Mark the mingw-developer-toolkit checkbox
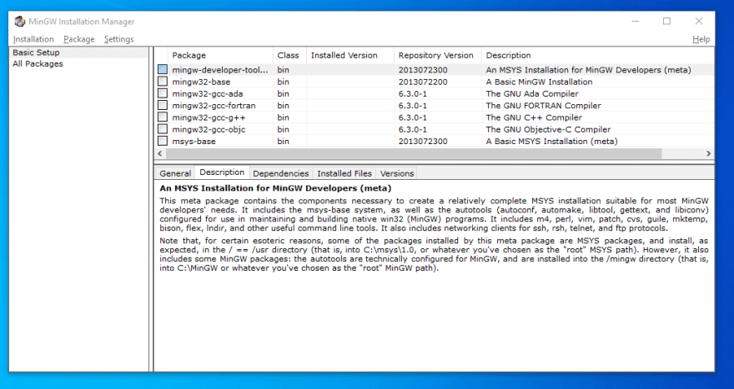 coord(163,69)
